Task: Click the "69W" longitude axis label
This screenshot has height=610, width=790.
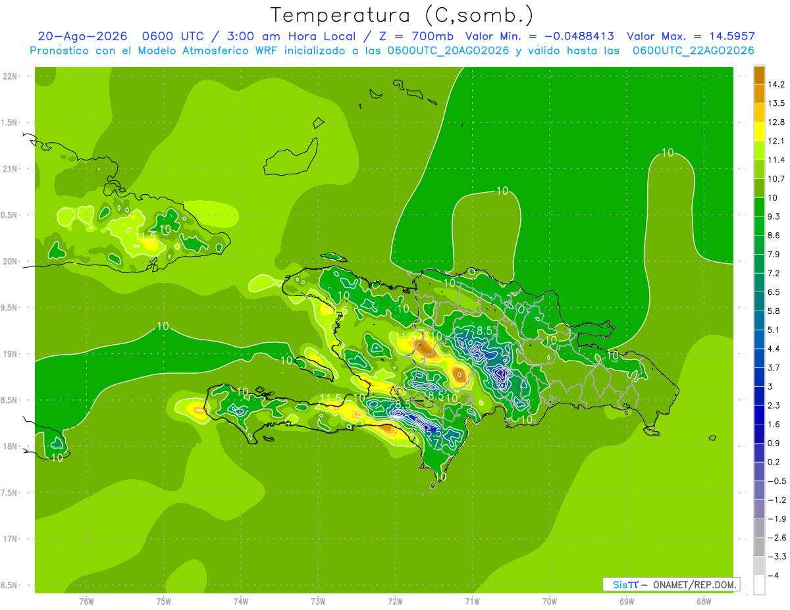Action: (x=627, y=601)
